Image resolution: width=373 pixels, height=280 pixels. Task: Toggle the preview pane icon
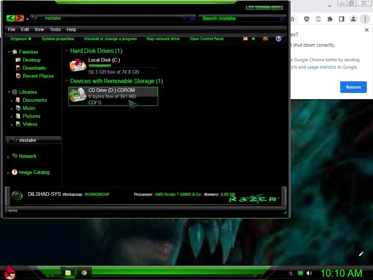pyautogui.click(x=266, y=39)
